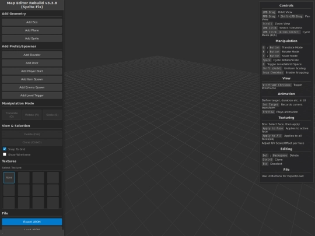The height and width of the screenshot is (236, 315).
Task: Click the 'Apply to Face' key label
Action: point(272,128)
